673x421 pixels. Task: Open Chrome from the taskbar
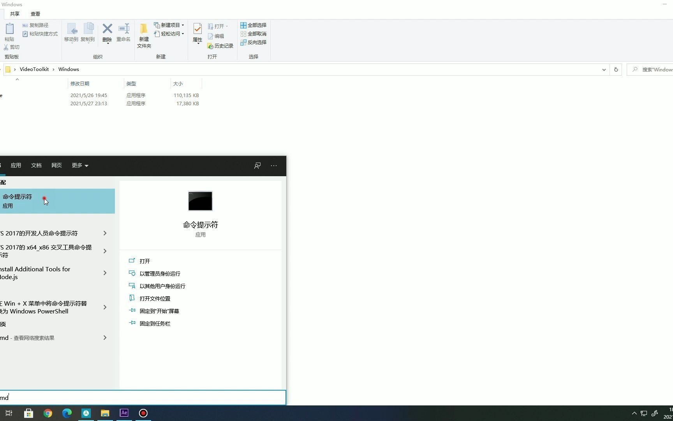point(48,413)
